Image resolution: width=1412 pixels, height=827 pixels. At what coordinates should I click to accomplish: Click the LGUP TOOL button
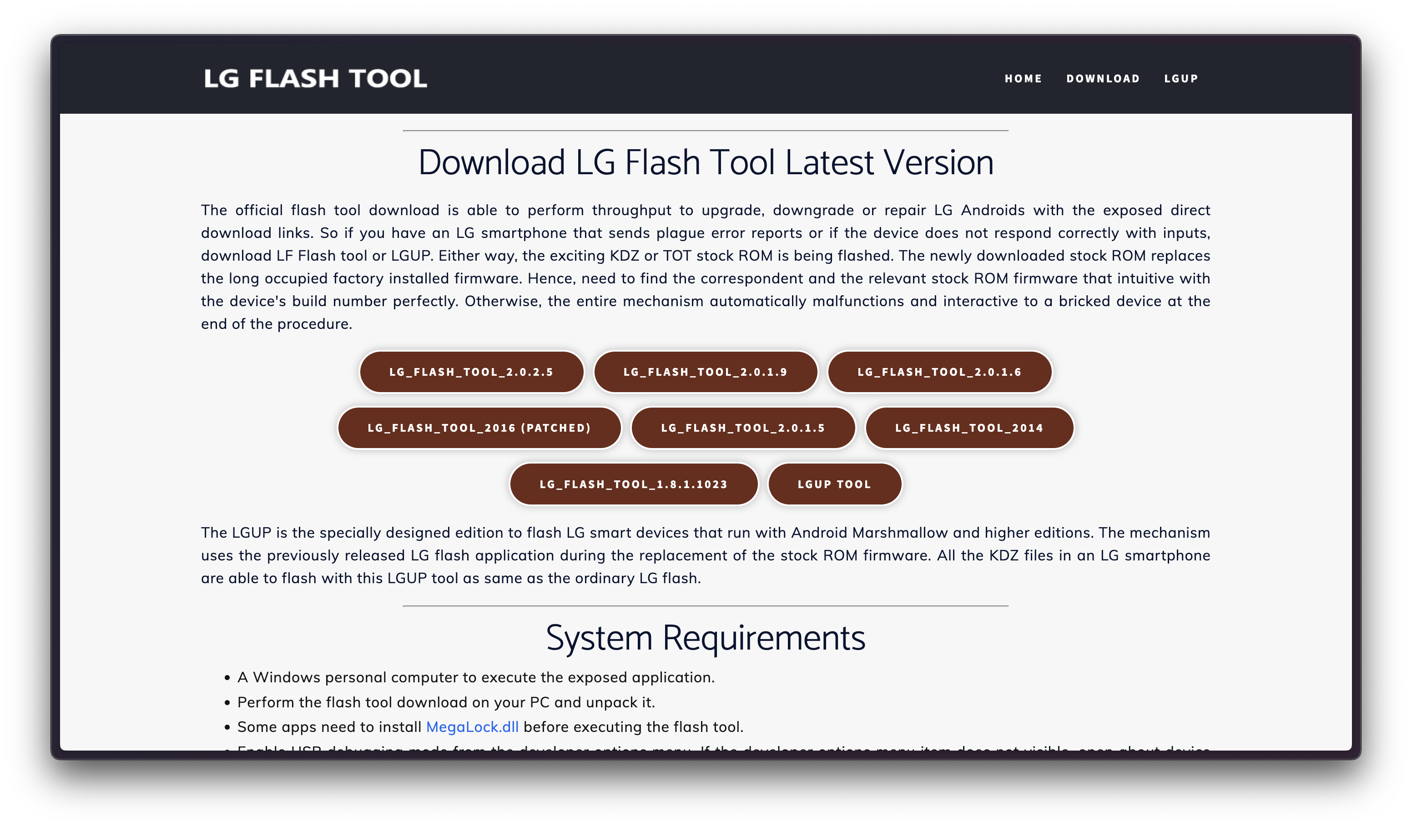tap(834, 484)
